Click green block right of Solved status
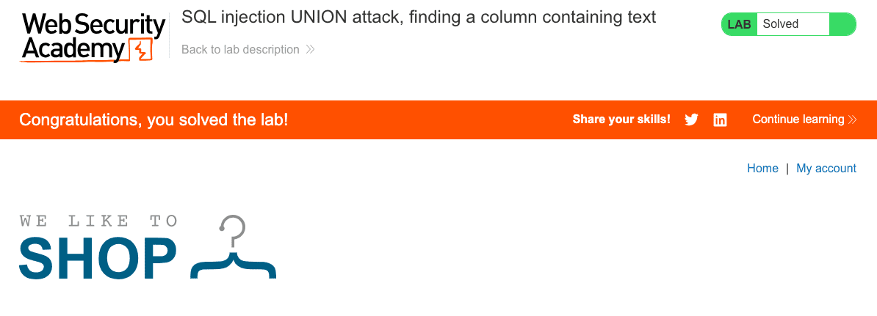Viewport: 877px width, 316px height. pos(842,24)
